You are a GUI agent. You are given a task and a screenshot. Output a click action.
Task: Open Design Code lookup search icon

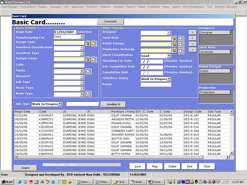88,43
